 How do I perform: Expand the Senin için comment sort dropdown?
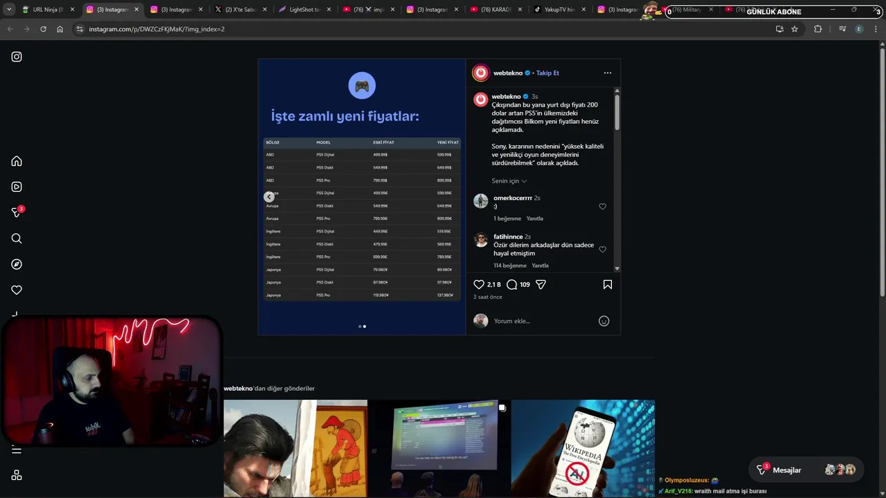(509, 181)
